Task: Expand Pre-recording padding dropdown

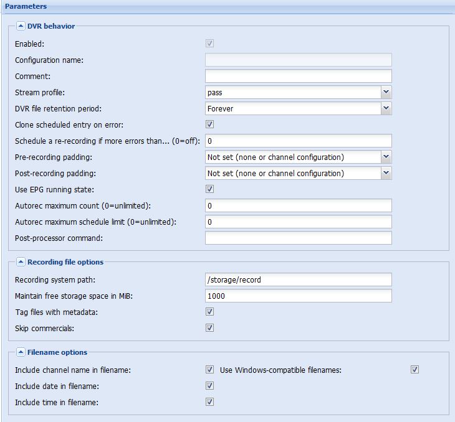Action: click(x=386, y=157)
